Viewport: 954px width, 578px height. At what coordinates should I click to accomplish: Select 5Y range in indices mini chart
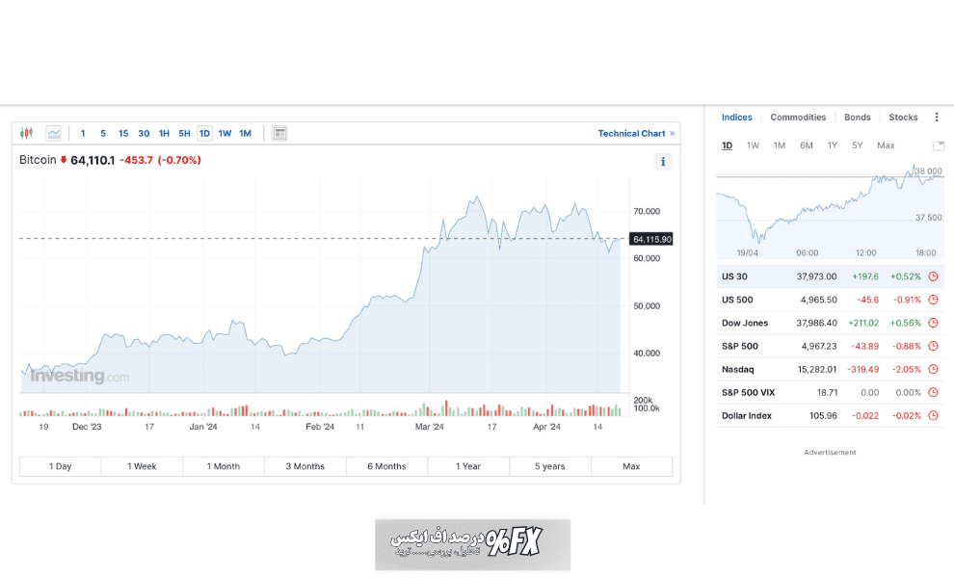coord(858,145)
